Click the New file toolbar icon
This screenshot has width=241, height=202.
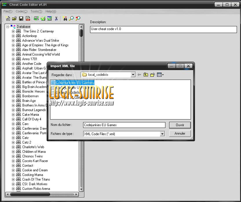coord(8,19)
